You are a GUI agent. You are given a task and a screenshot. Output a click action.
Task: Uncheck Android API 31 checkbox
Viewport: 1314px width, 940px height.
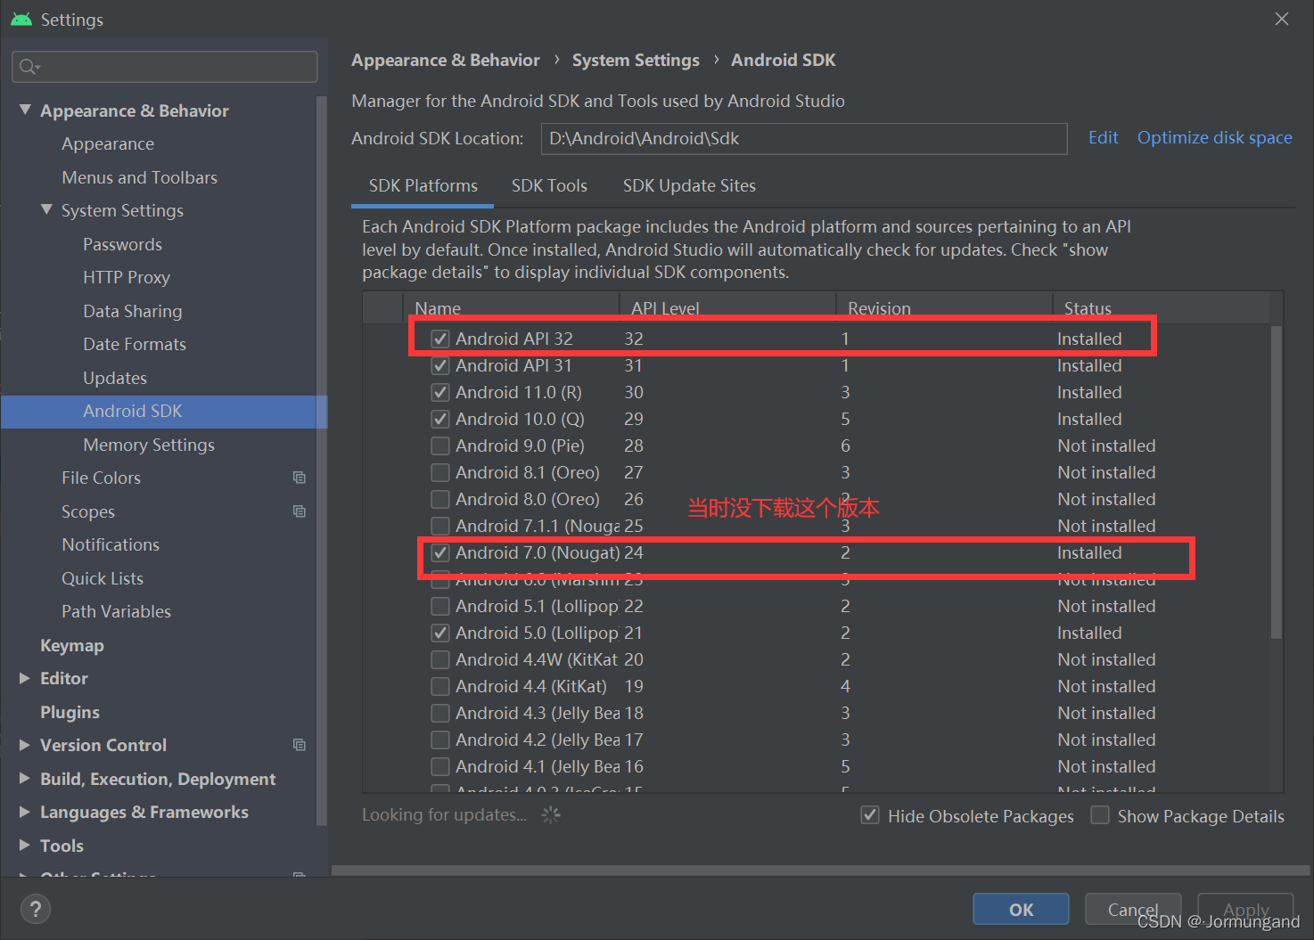(440, 365)
